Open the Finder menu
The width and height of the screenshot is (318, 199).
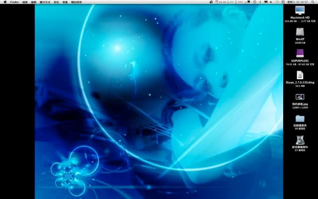pos(14,2)
